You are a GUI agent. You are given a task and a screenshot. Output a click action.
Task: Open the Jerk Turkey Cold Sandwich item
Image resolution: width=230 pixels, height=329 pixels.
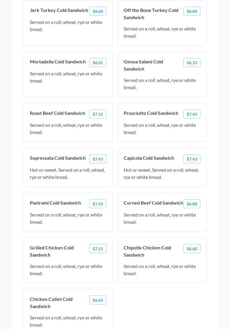(x=59, y=10)
